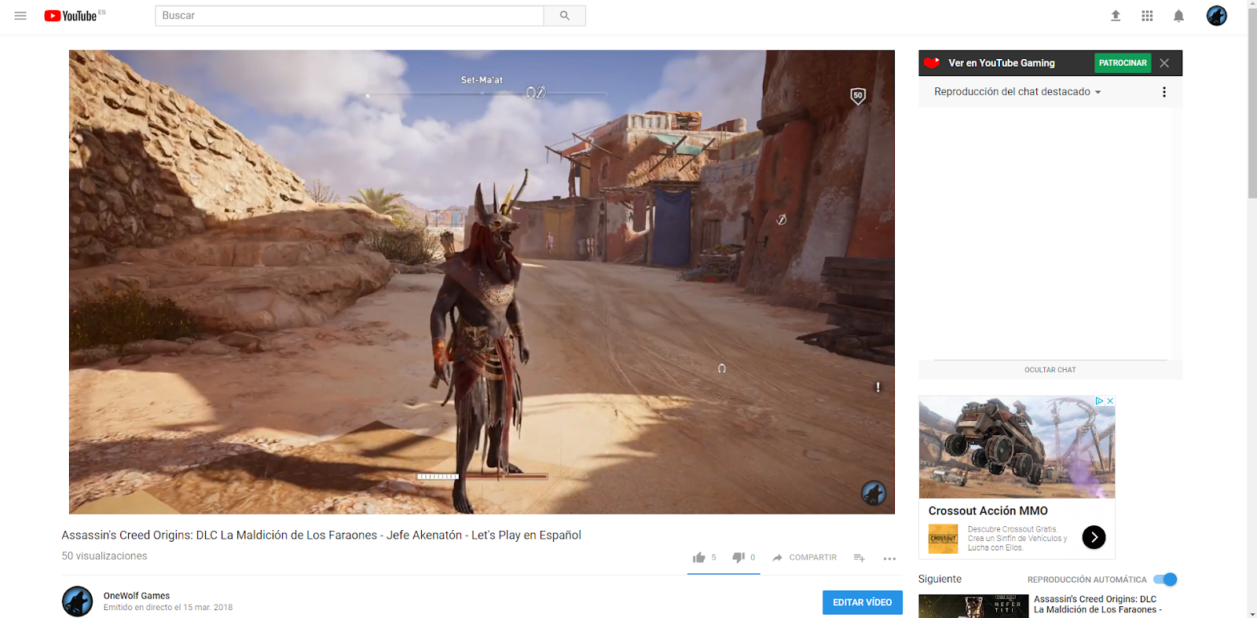This screenshot has width=1257, height=618.
Task: Click the video player to pause
Action: click(x=482, y=282)
